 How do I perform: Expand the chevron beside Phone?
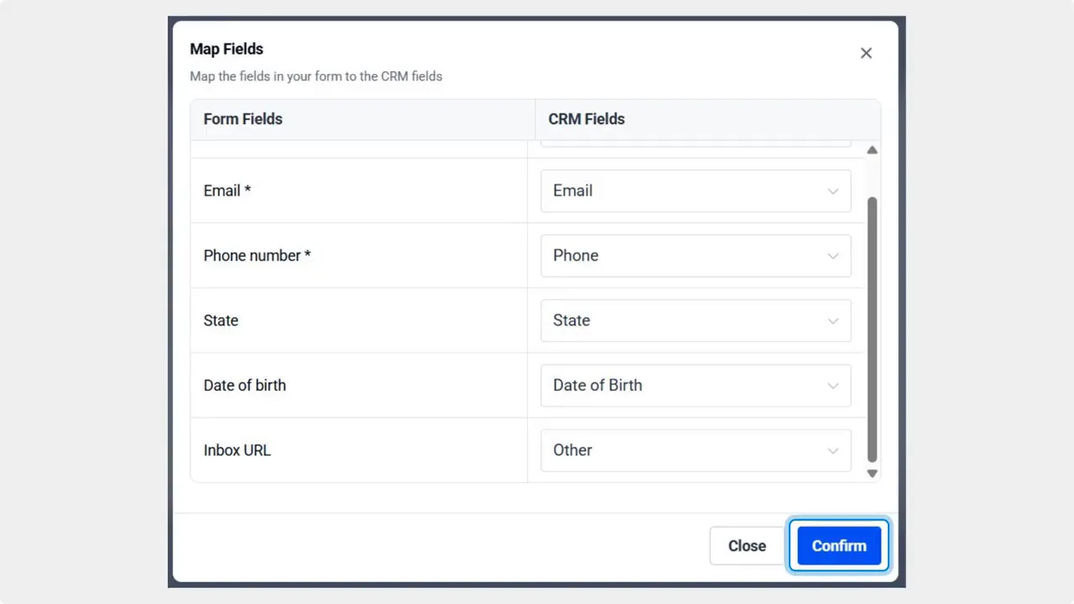(833, 255)
